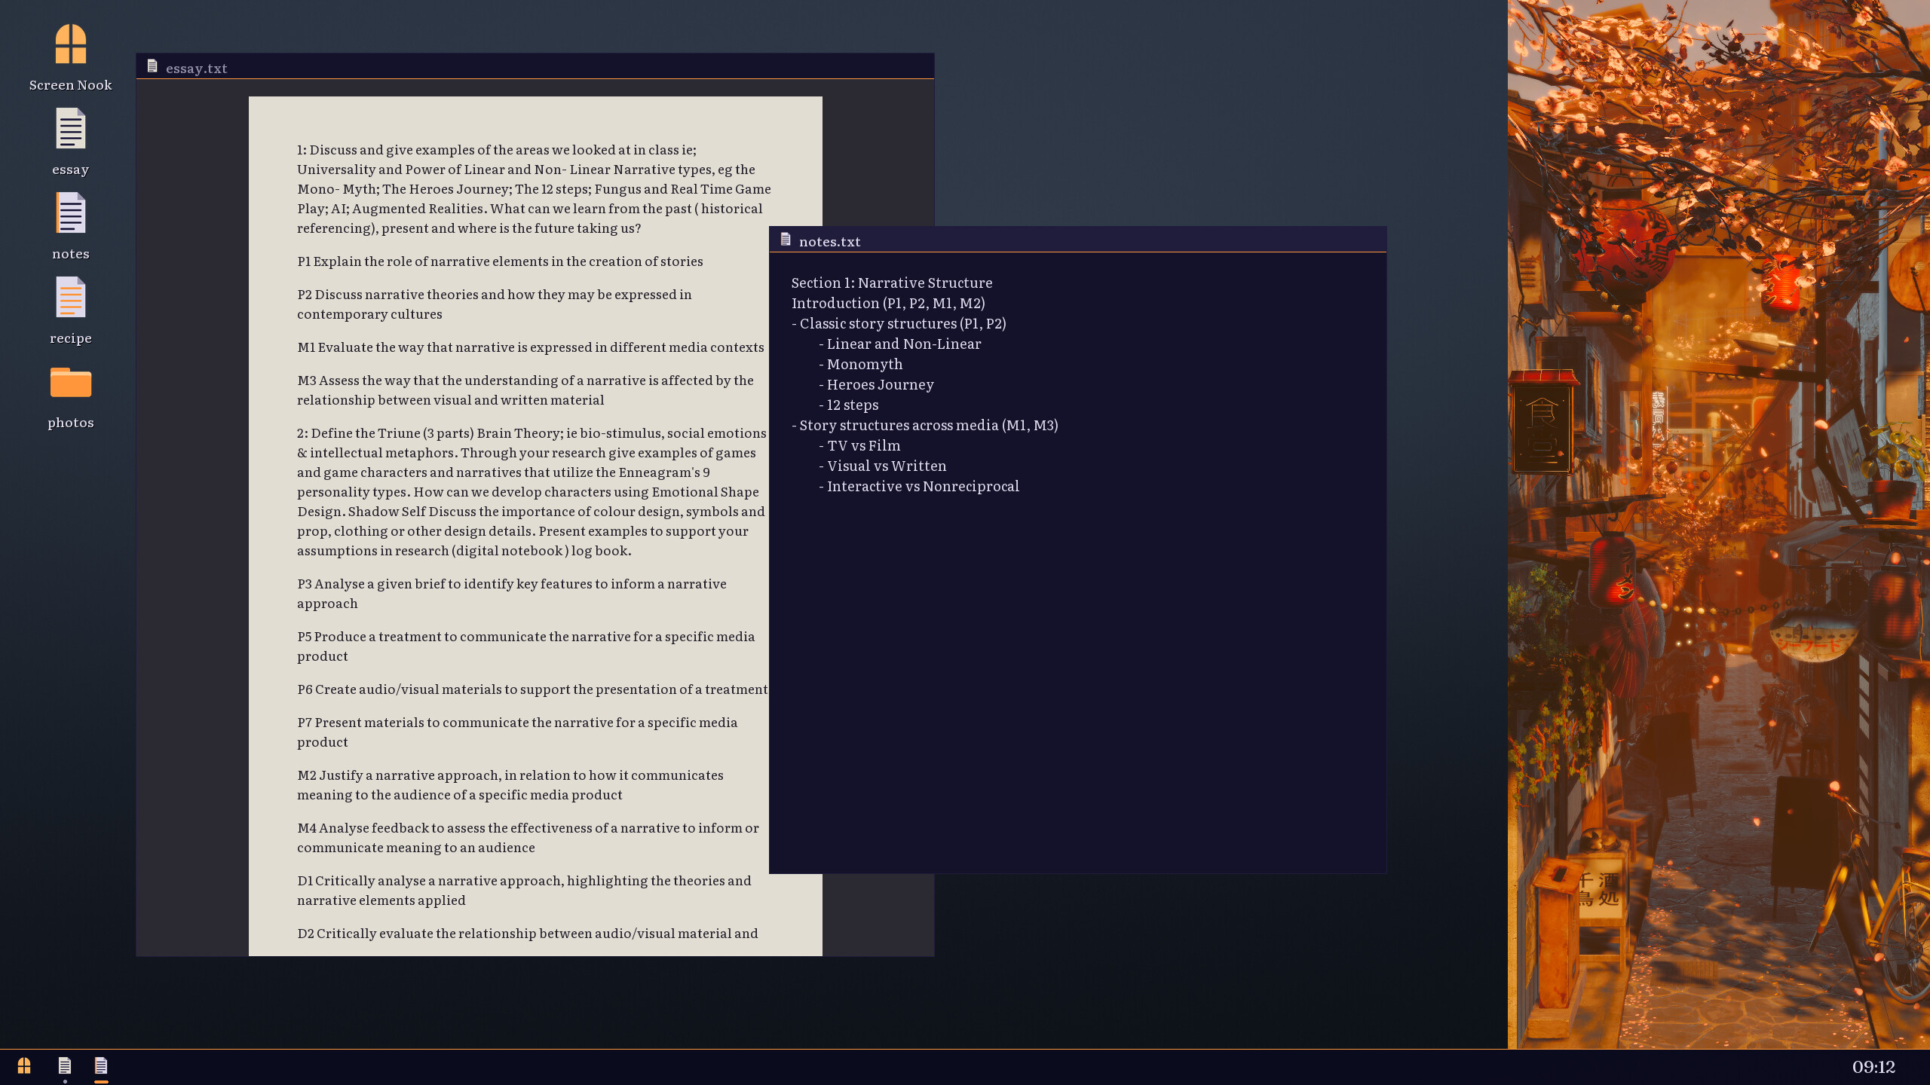Viewport: 1930px width, 1085px height.
Task: Click the 'P6 Create audio/visual materials' line
Action: pyautogui.click(x=532, y=689)
